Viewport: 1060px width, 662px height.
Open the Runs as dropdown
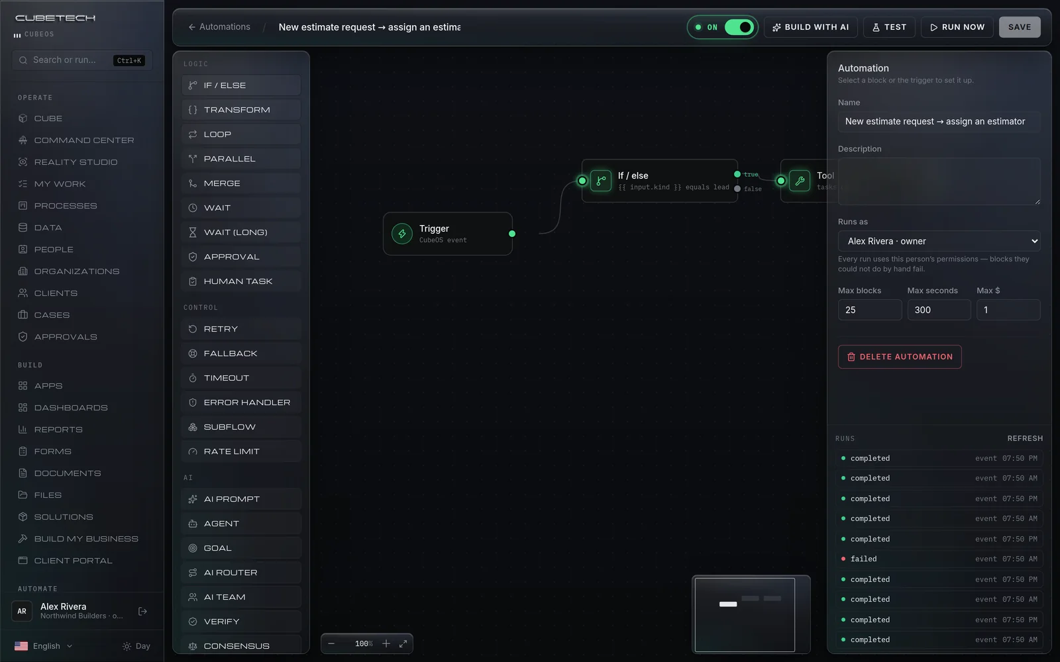click(x=939, y=241)
